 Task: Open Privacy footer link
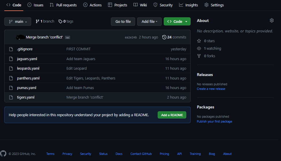pyautogui.click(x=67, y=154)
